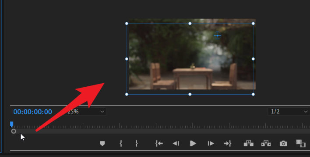Click the bottom-right transform handle

pos(253,94)
